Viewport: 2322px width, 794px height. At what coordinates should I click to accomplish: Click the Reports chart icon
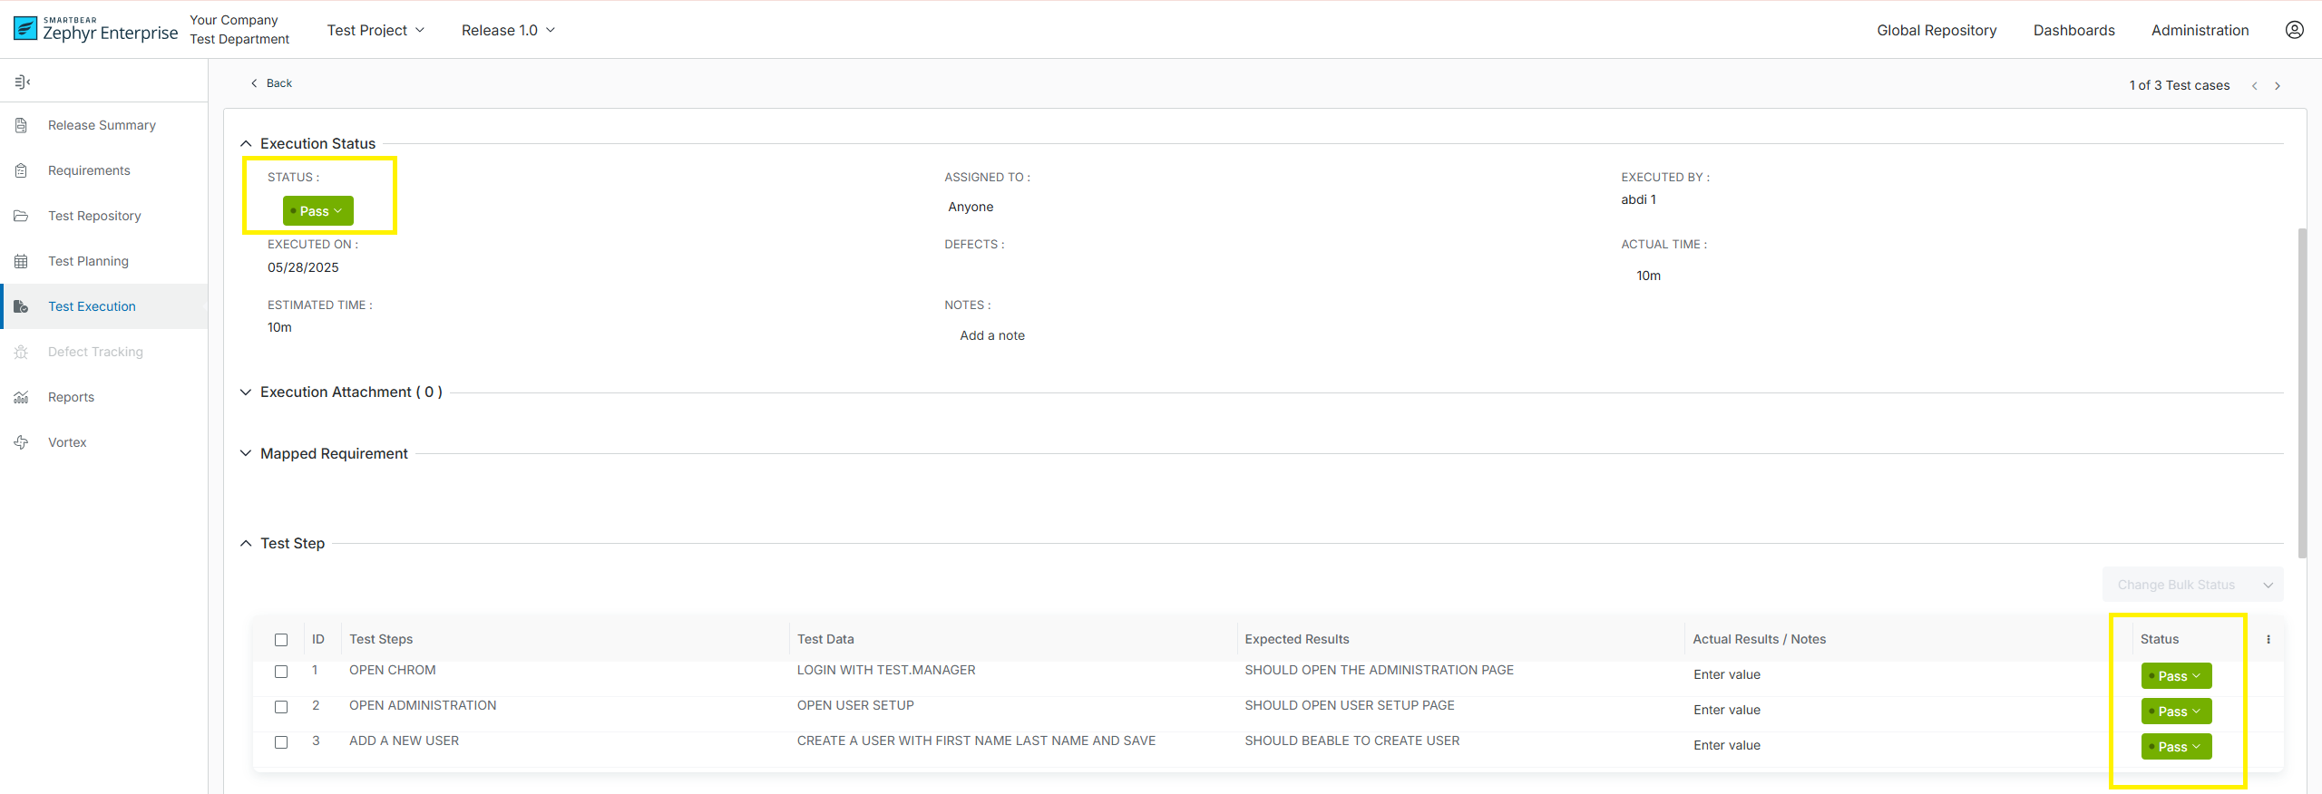21,397
